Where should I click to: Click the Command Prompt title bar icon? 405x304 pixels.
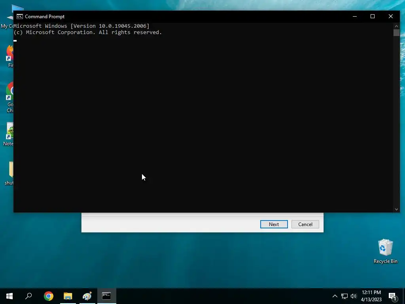coord(20,17)
